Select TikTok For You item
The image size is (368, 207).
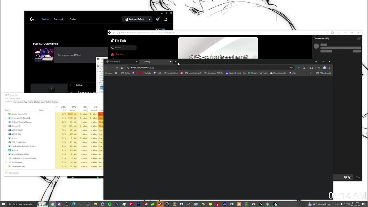pos(117,54)
